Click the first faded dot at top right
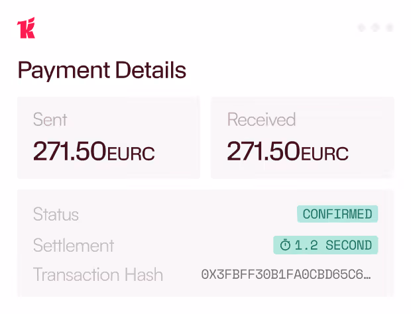The width and height of the screenshot is (411, 314). (362, 27)
